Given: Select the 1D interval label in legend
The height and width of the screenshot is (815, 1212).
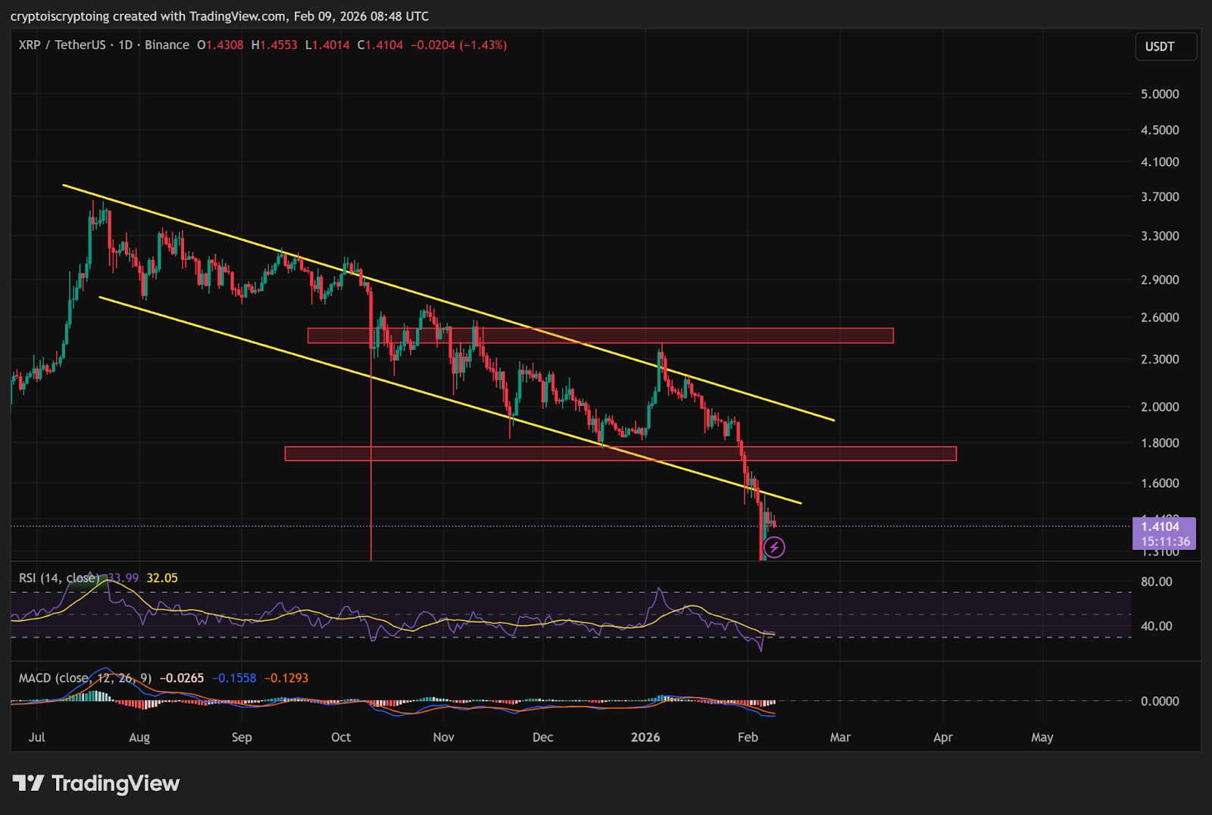Looking at the screenshot, I should tap(125, 45).
